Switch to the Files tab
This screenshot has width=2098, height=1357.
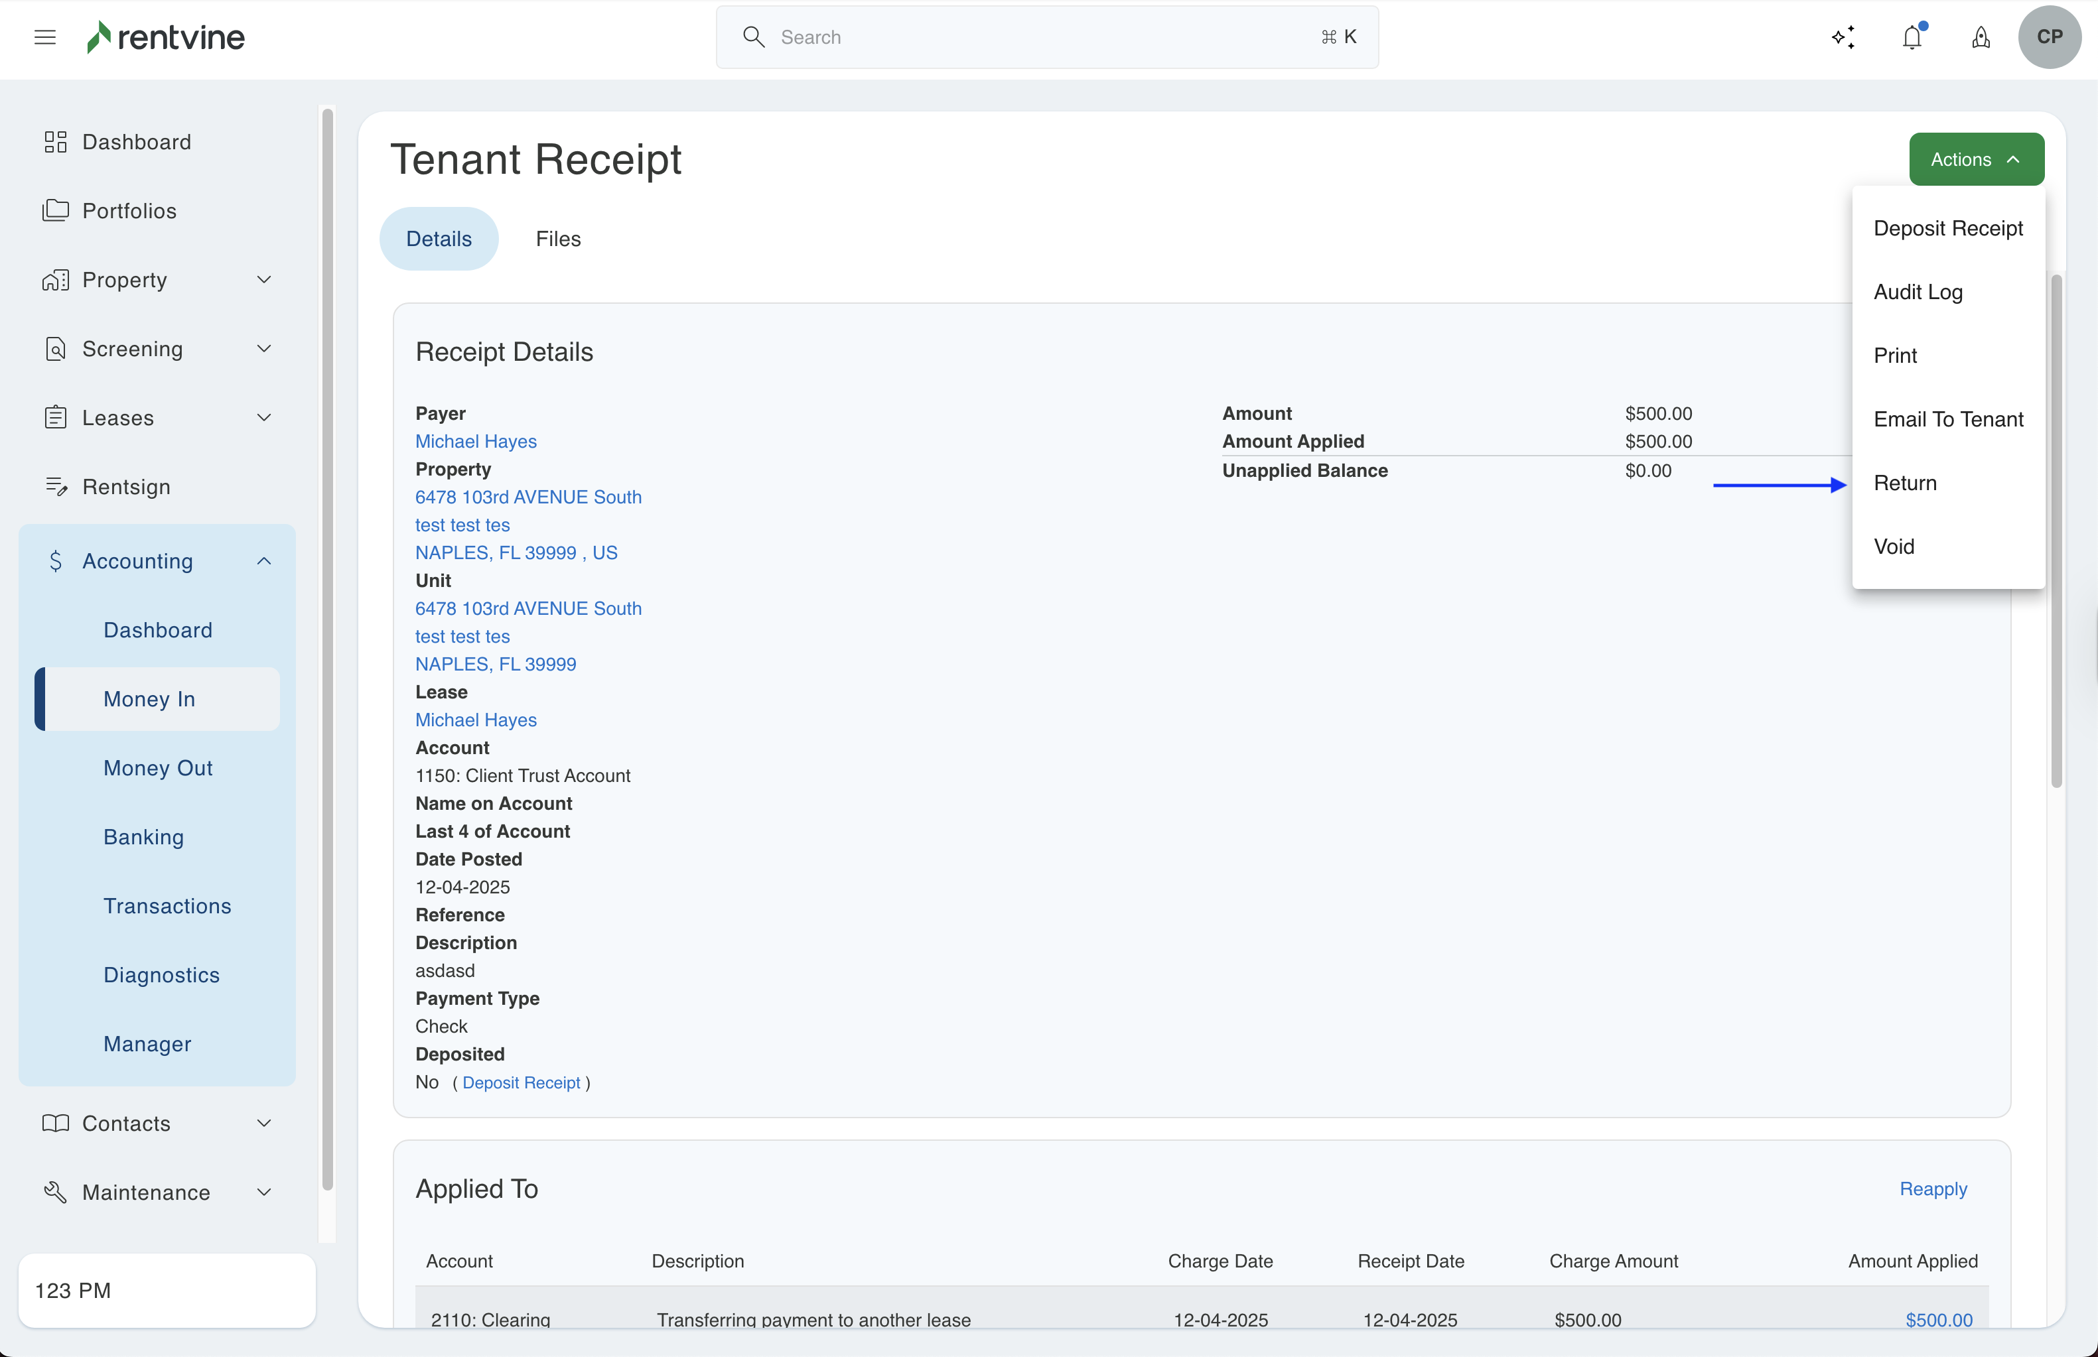[x=558, y=239]
